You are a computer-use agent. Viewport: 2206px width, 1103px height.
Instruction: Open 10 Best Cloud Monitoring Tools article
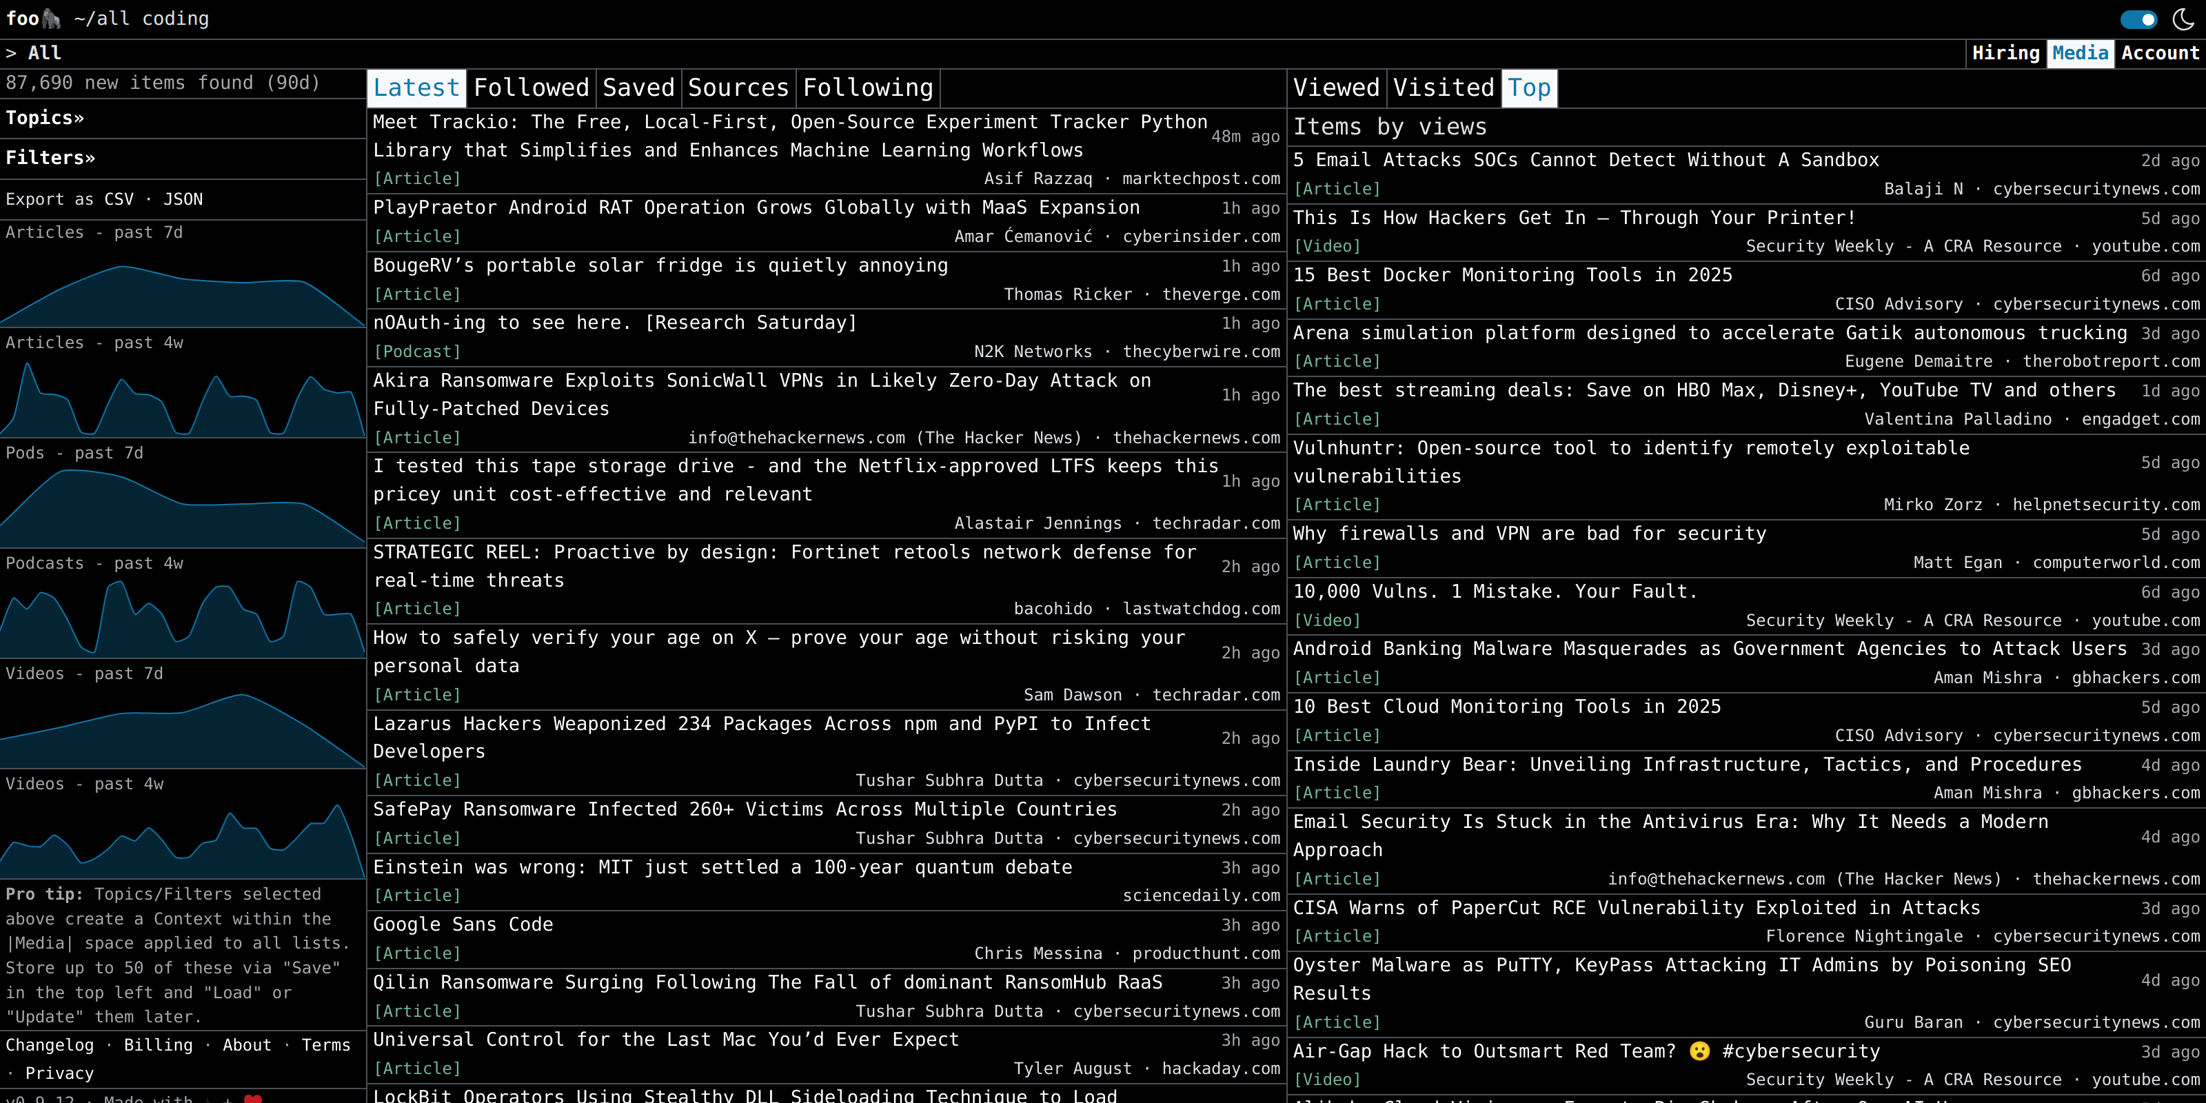[1507, 707]
